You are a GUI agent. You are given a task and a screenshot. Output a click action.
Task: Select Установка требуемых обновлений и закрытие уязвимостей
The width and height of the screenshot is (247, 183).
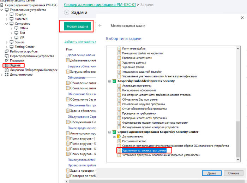(161, 155)
